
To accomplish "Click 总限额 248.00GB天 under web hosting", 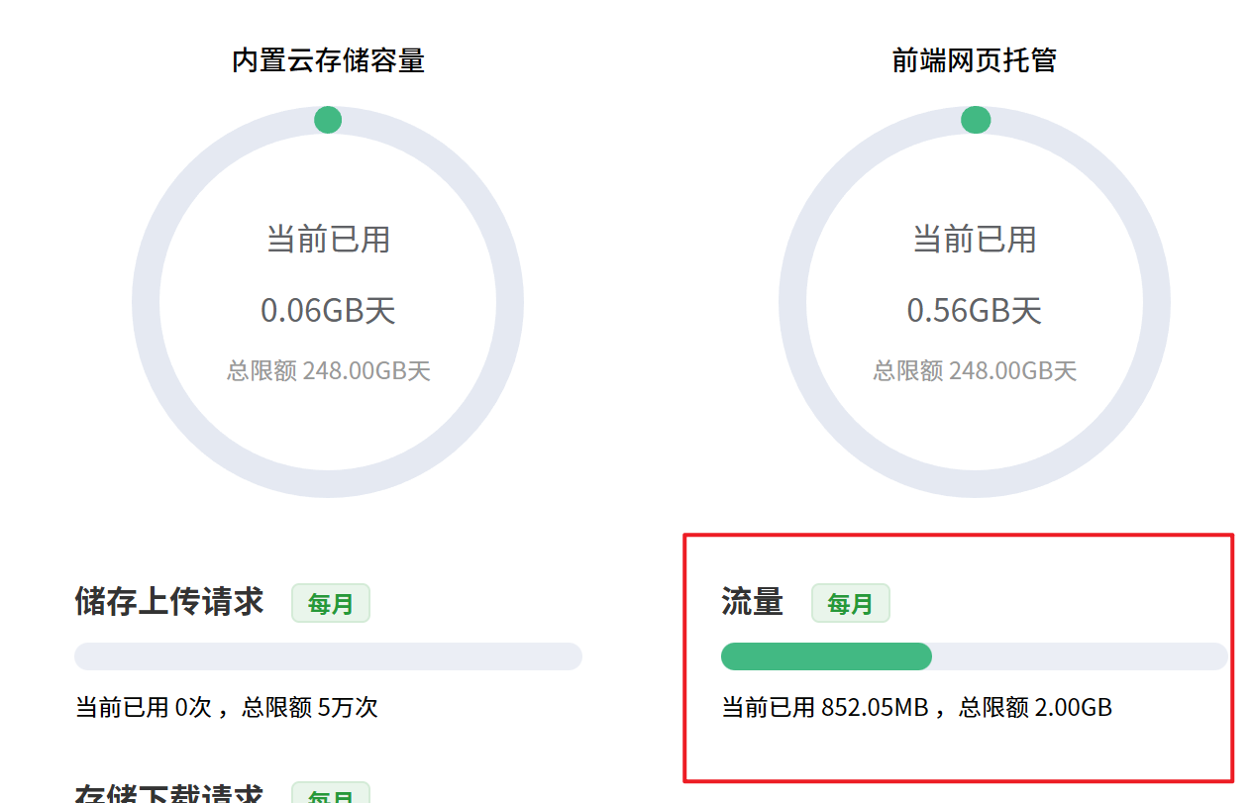I will (x=975, y=371).
